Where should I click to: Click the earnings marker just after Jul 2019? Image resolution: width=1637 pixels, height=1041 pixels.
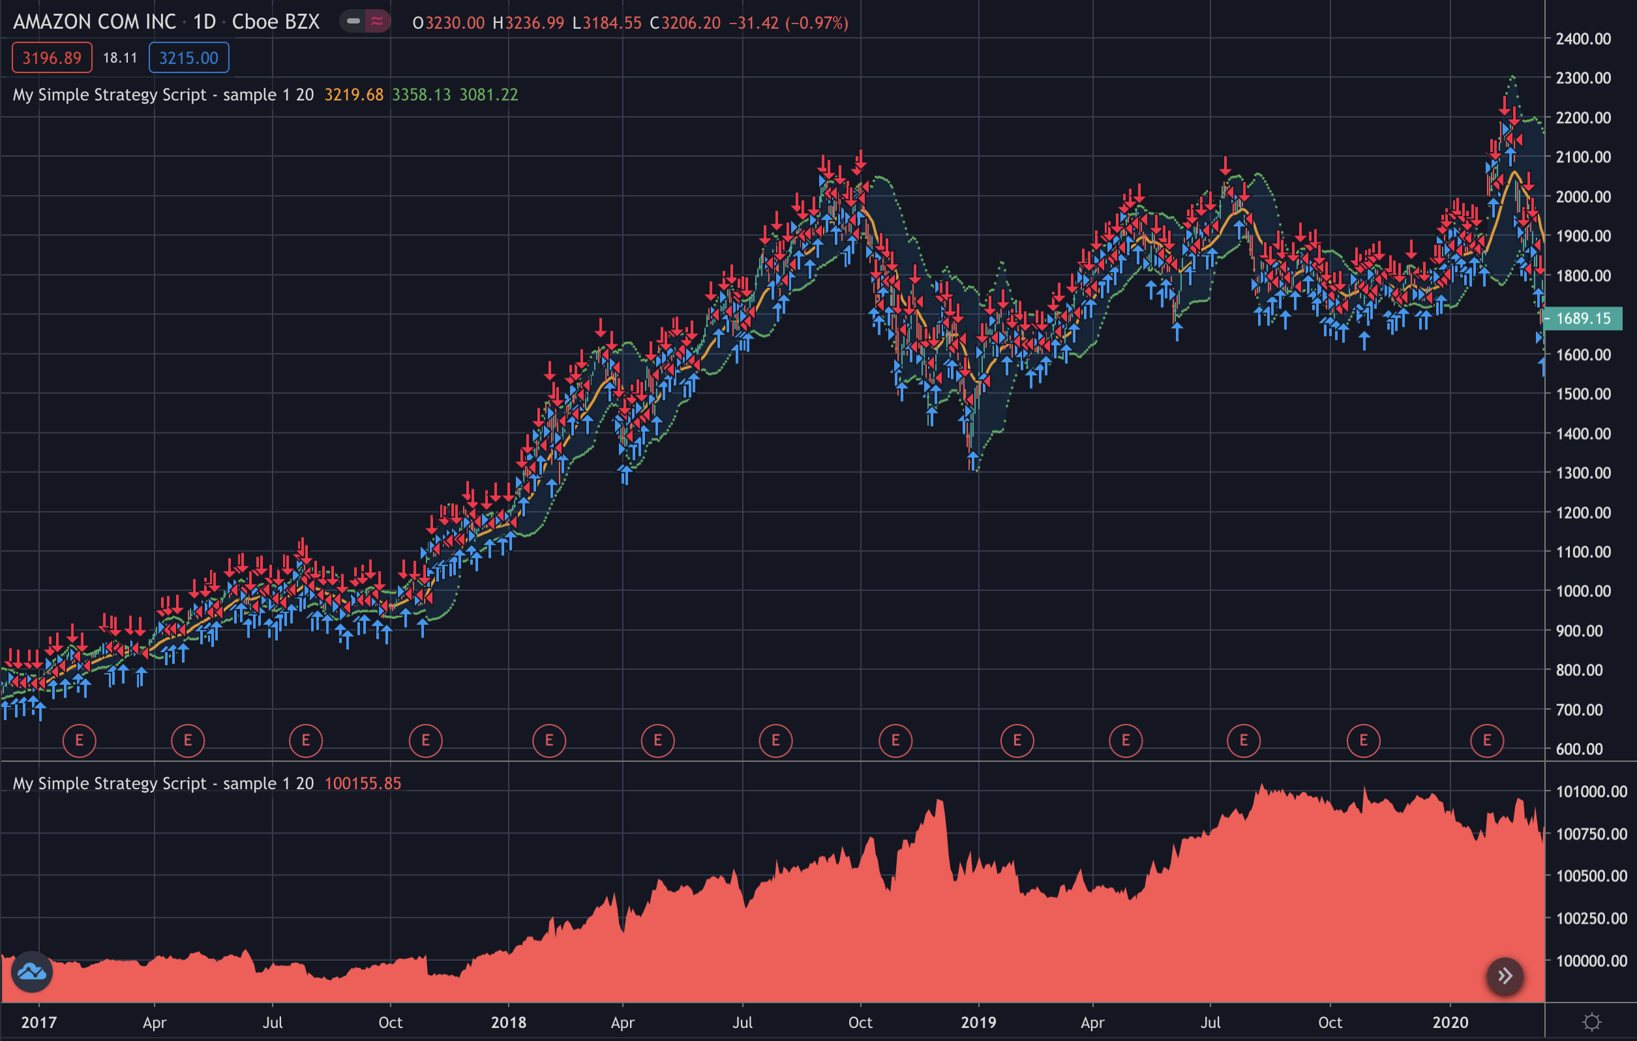[x=1243, y=740]
